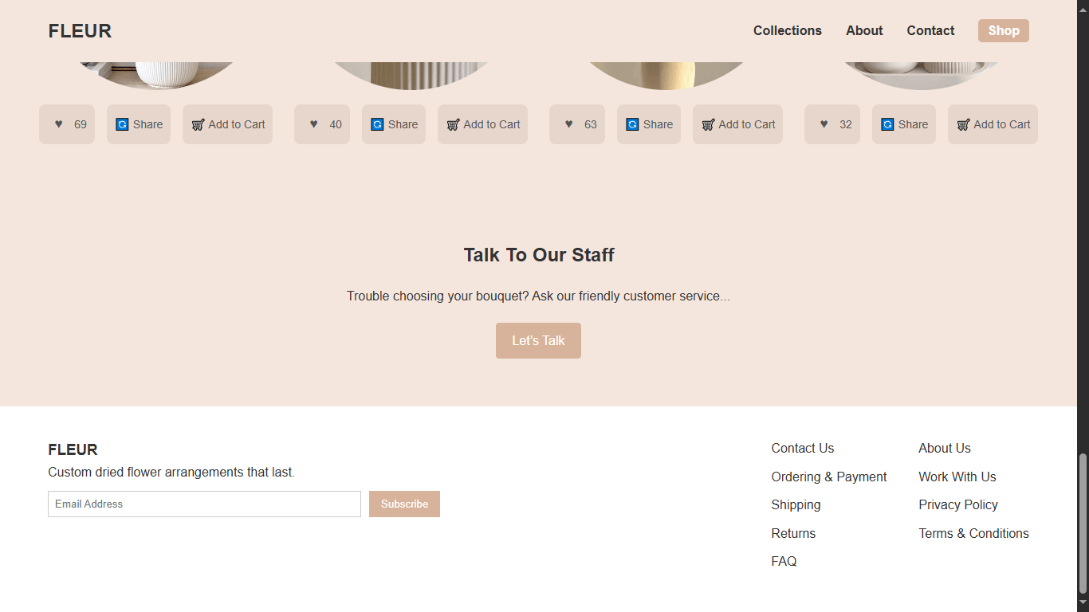Click the heart icon with 32 likes

823,124
